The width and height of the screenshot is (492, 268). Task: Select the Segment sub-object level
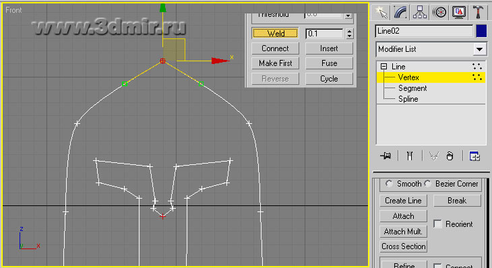tap(412, 88)
